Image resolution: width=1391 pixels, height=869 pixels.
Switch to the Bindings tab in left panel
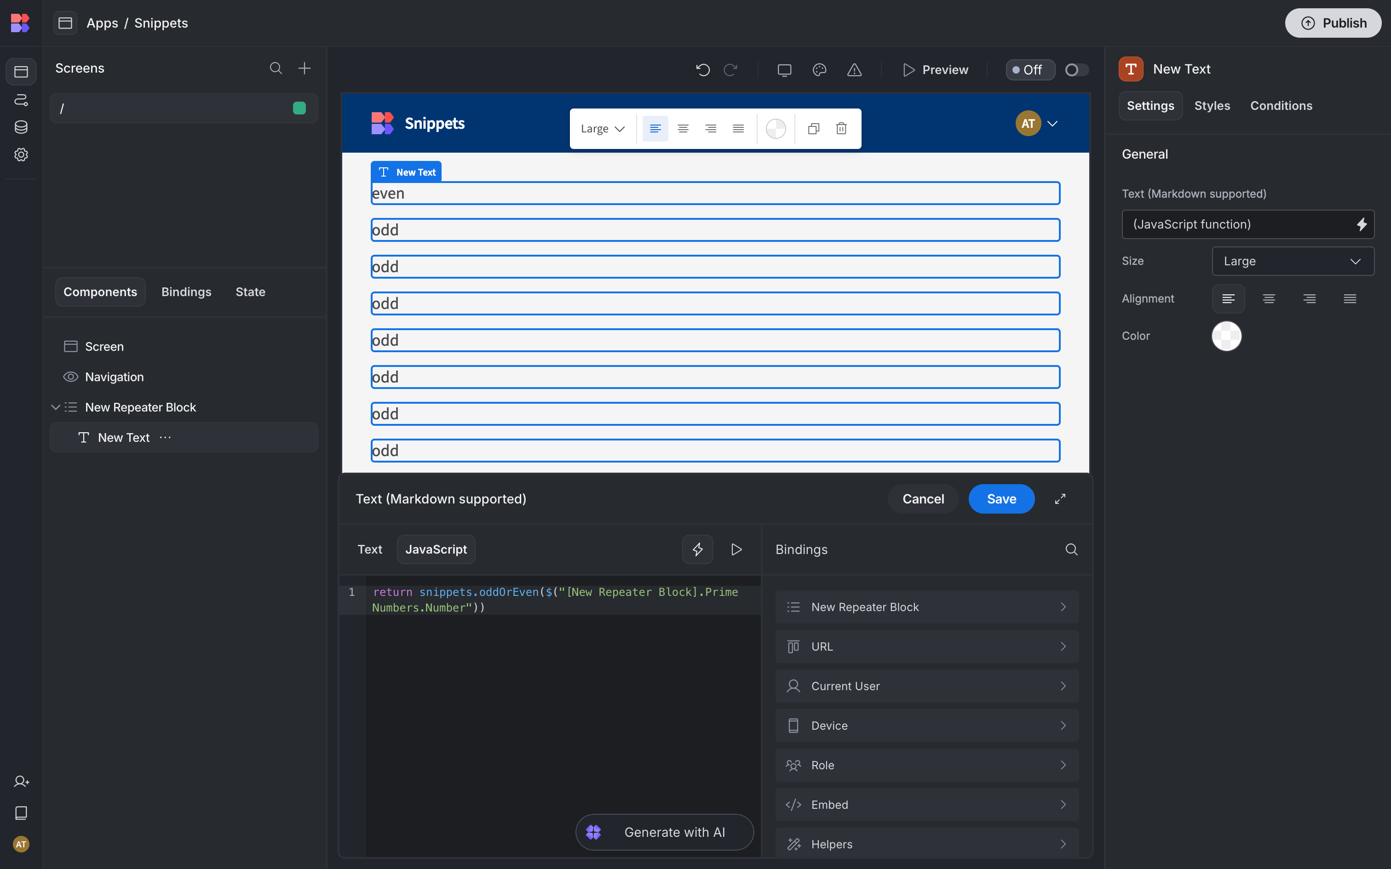[x=186, y=292]
